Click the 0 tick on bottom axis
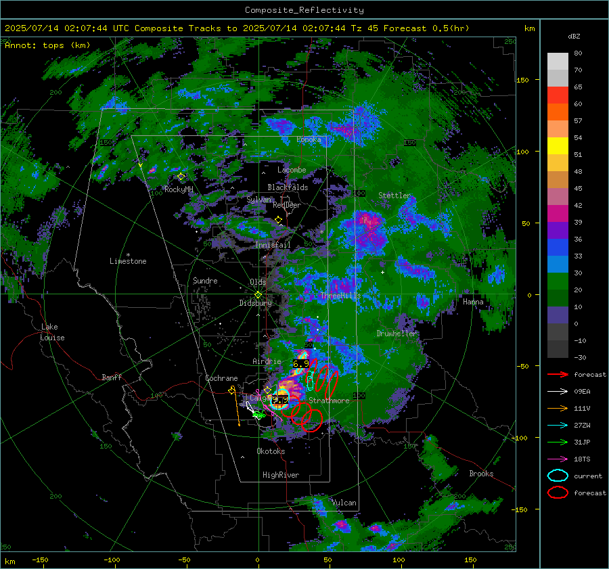This screenshot has height=569, width=609. 257,560
